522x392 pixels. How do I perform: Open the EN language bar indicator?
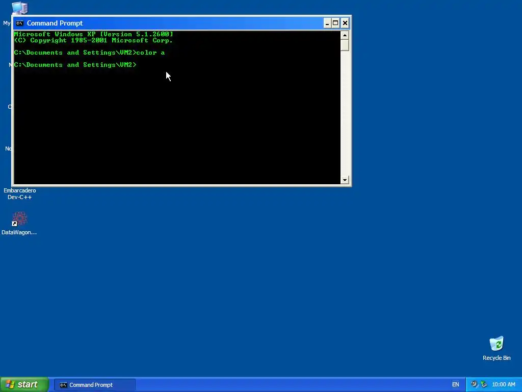pyautogui.click(x=455, y=385)
